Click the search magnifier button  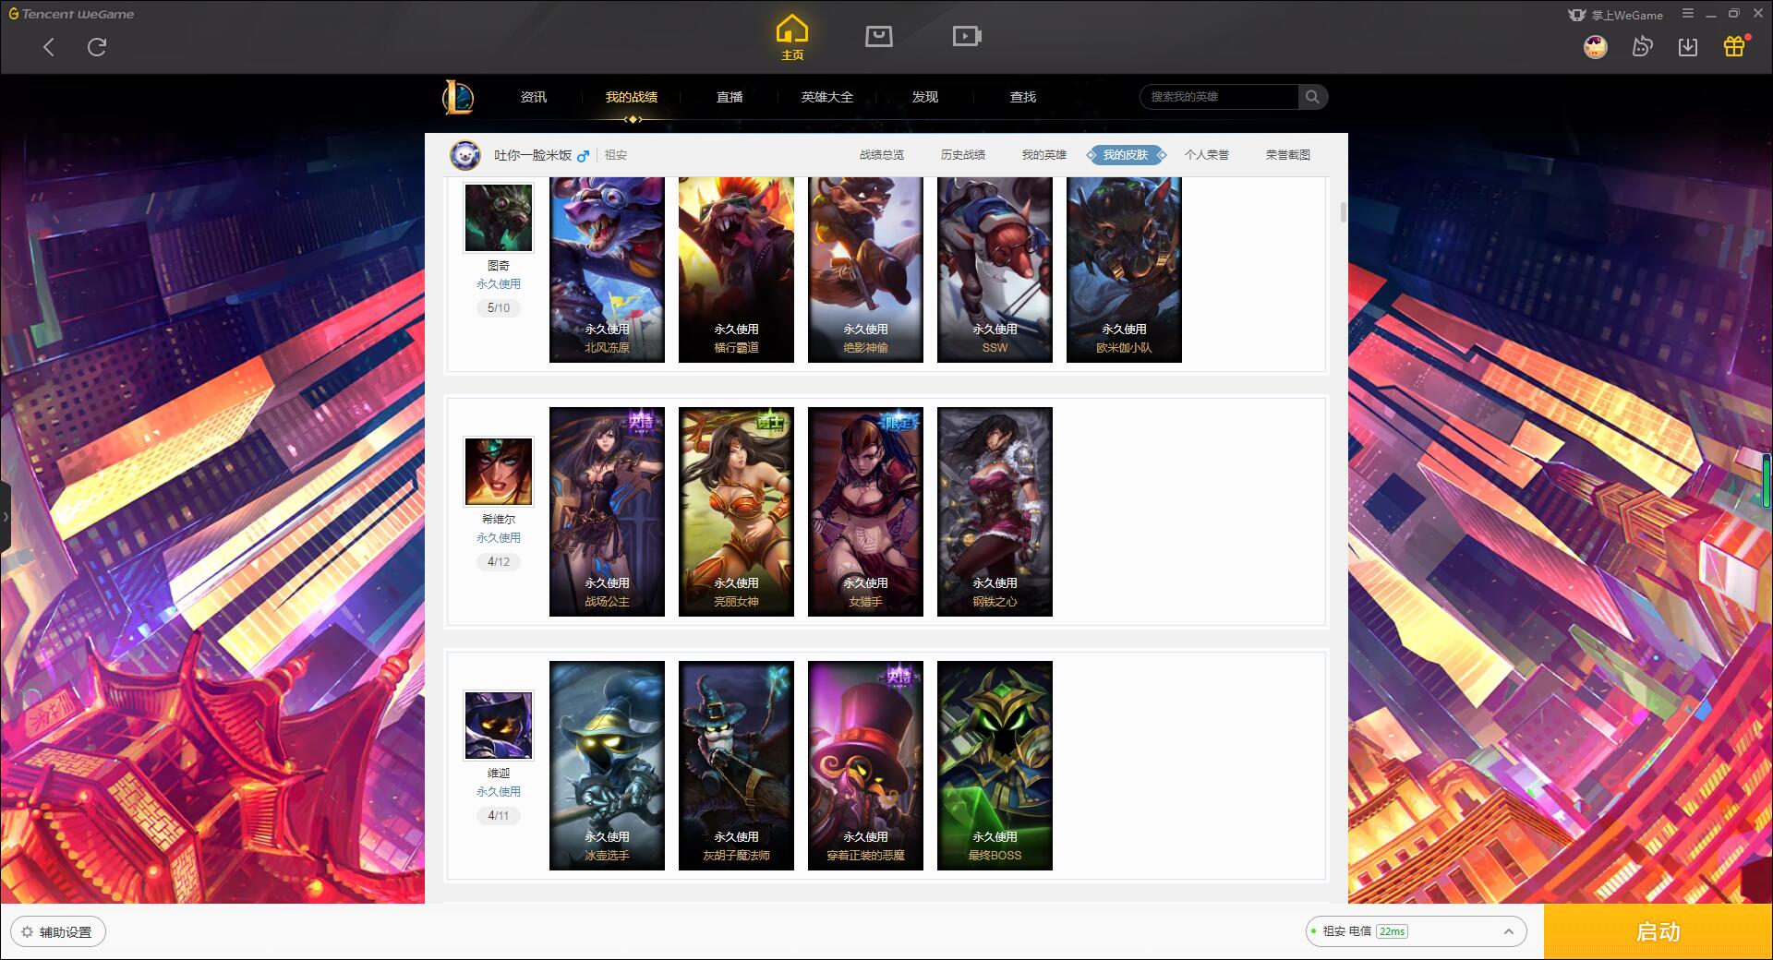pos(1312,97)
